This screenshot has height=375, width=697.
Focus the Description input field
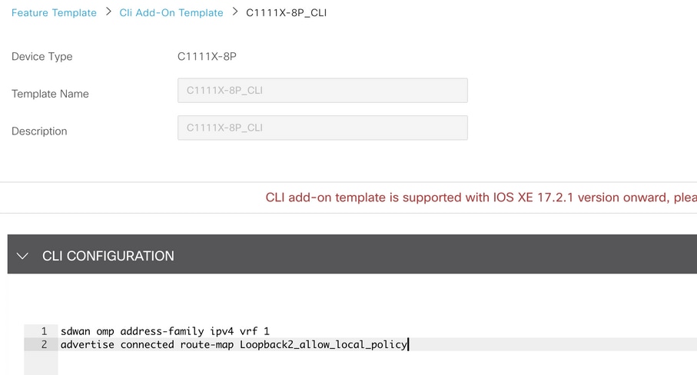click(x=322, y=128)
